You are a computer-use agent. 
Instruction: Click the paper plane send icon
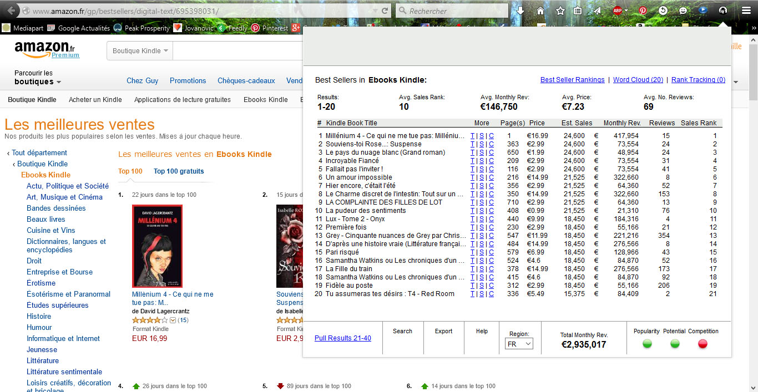(597, 11)
